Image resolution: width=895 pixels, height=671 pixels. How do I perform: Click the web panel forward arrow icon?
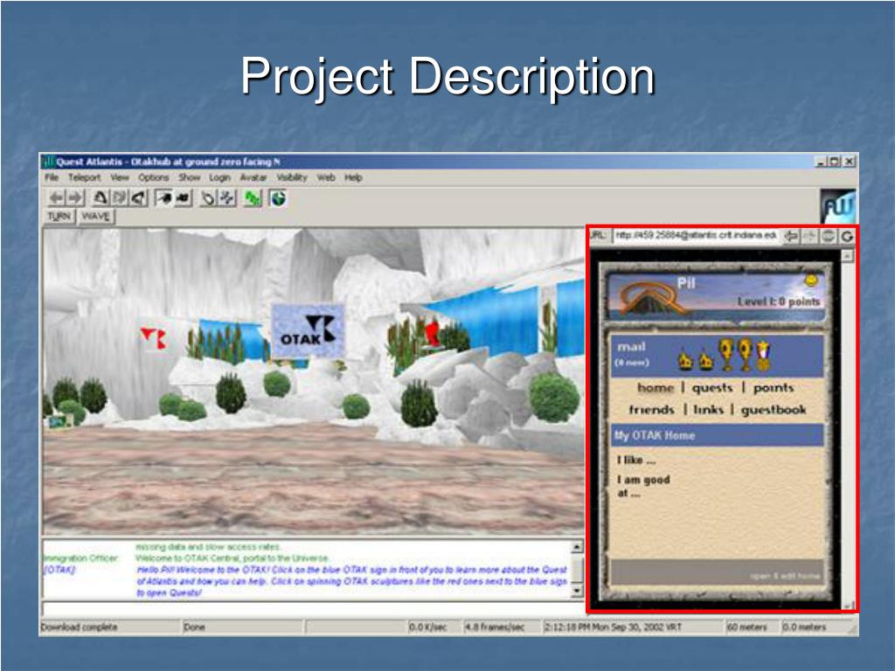[x=809, y=236]
